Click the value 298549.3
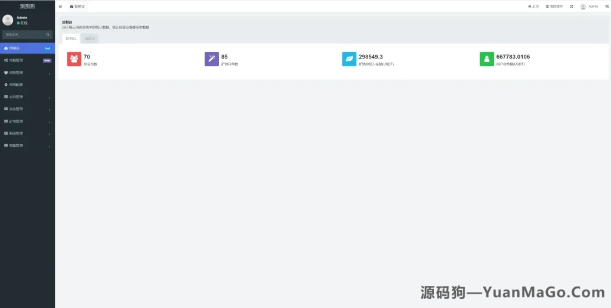611x308 pixels. click(x=371, y=57)
